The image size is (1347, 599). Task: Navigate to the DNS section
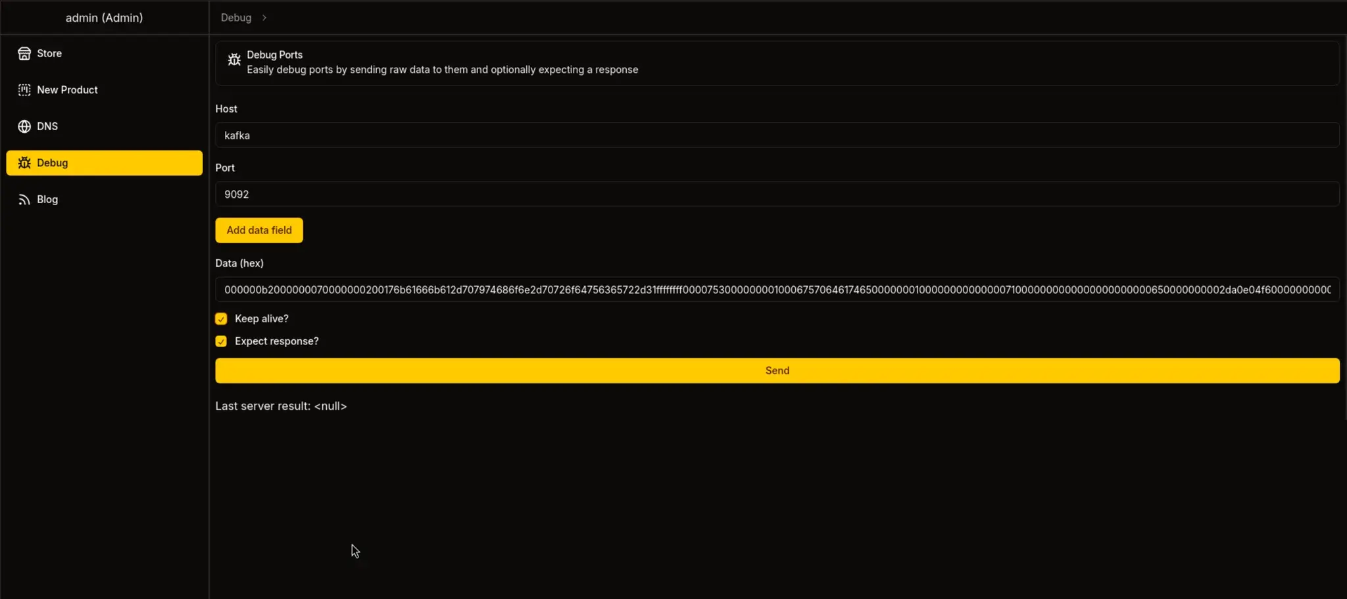(47, 126)
